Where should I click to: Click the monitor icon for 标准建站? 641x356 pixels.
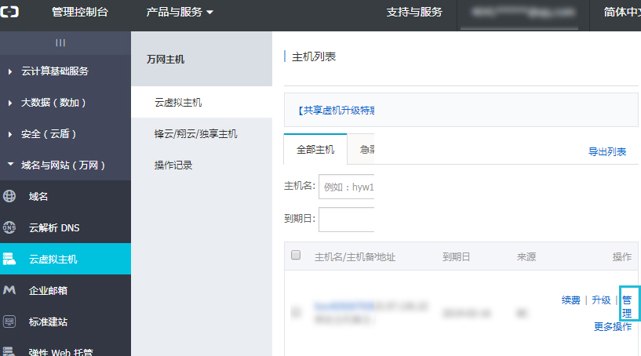tap(9, 321)
